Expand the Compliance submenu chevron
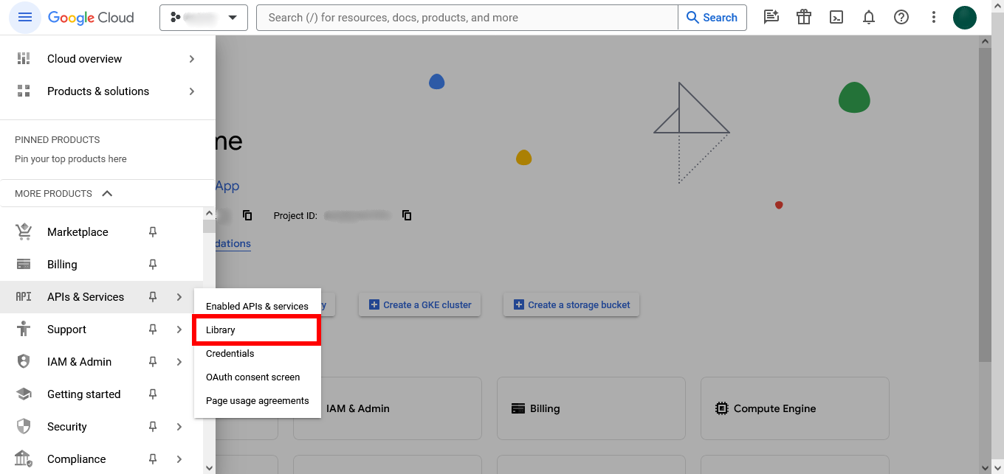 (x=179, y=459)
